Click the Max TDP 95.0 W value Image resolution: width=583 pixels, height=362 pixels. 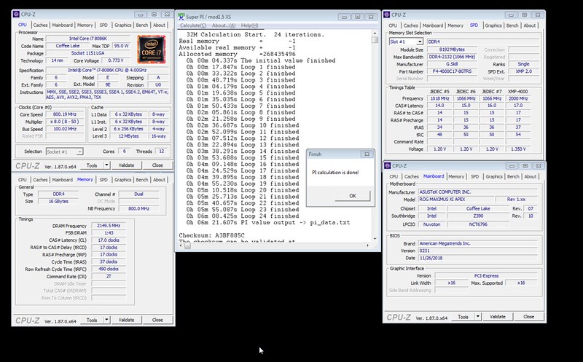(x=121, y=46)
